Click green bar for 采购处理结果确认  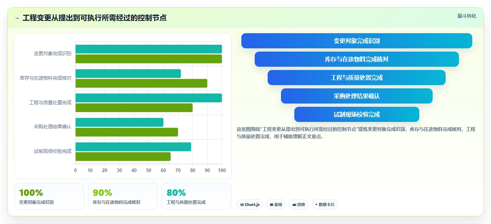click(126, 132)
